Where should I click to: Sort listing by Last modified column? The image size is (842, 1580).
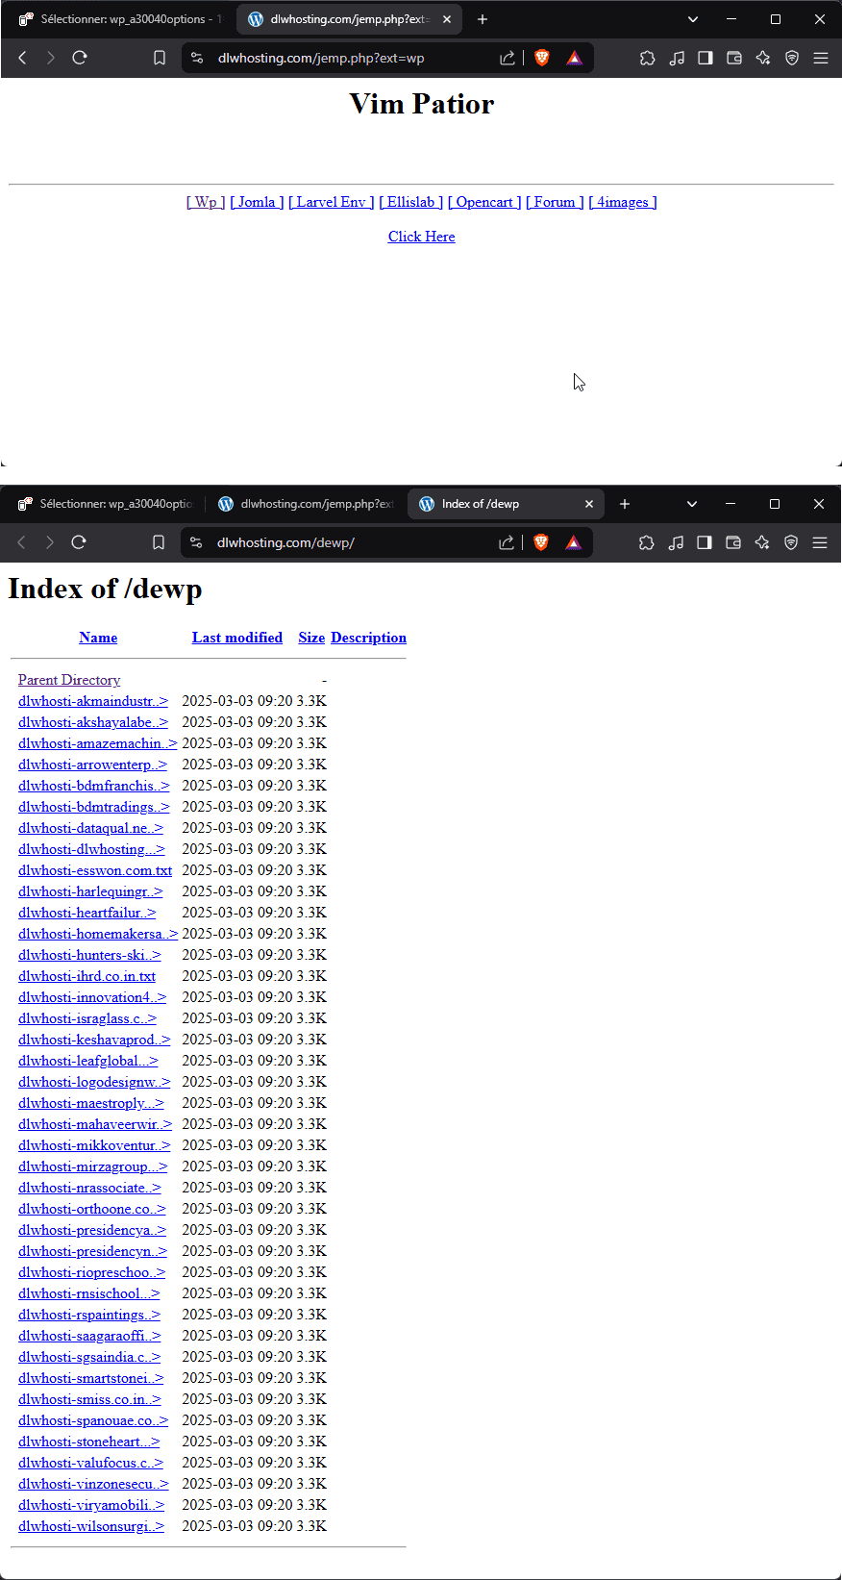pyautogui.click(x=236, y=638)
